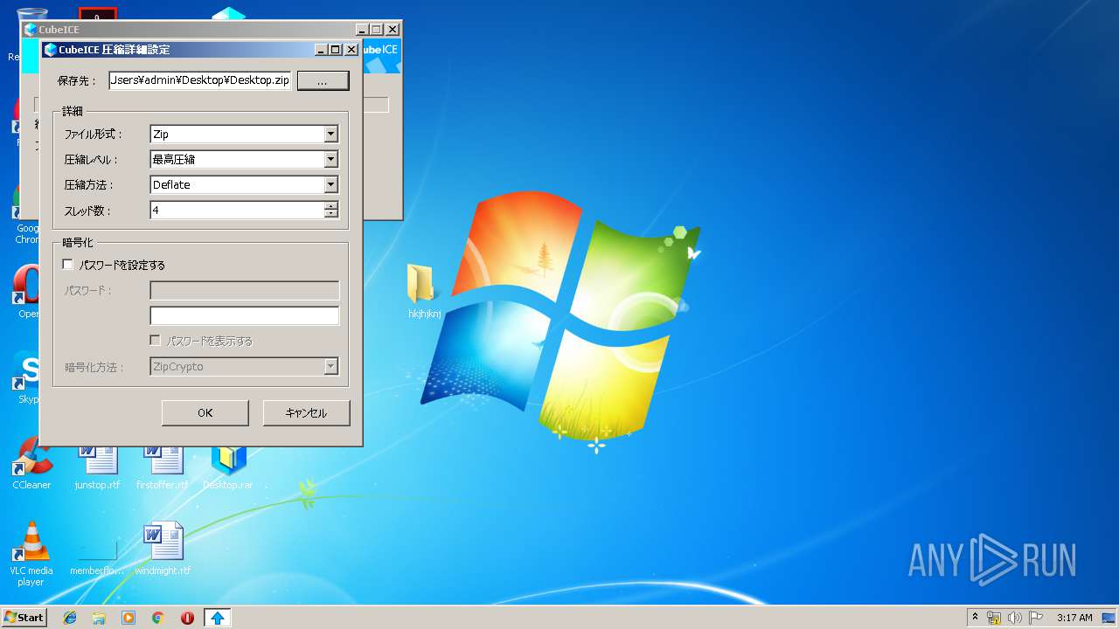The height and width of the screenshot is (629, 1119).
Task: Launch Opera from taskbar
Action: click(188, 618)
